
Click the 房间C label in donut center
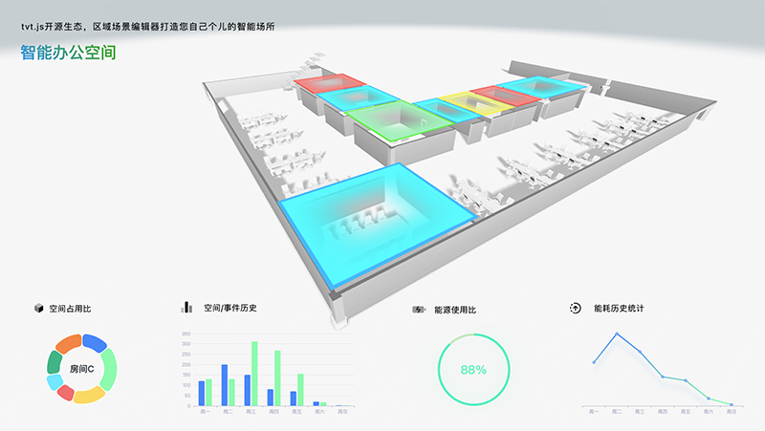pos(82,369)
